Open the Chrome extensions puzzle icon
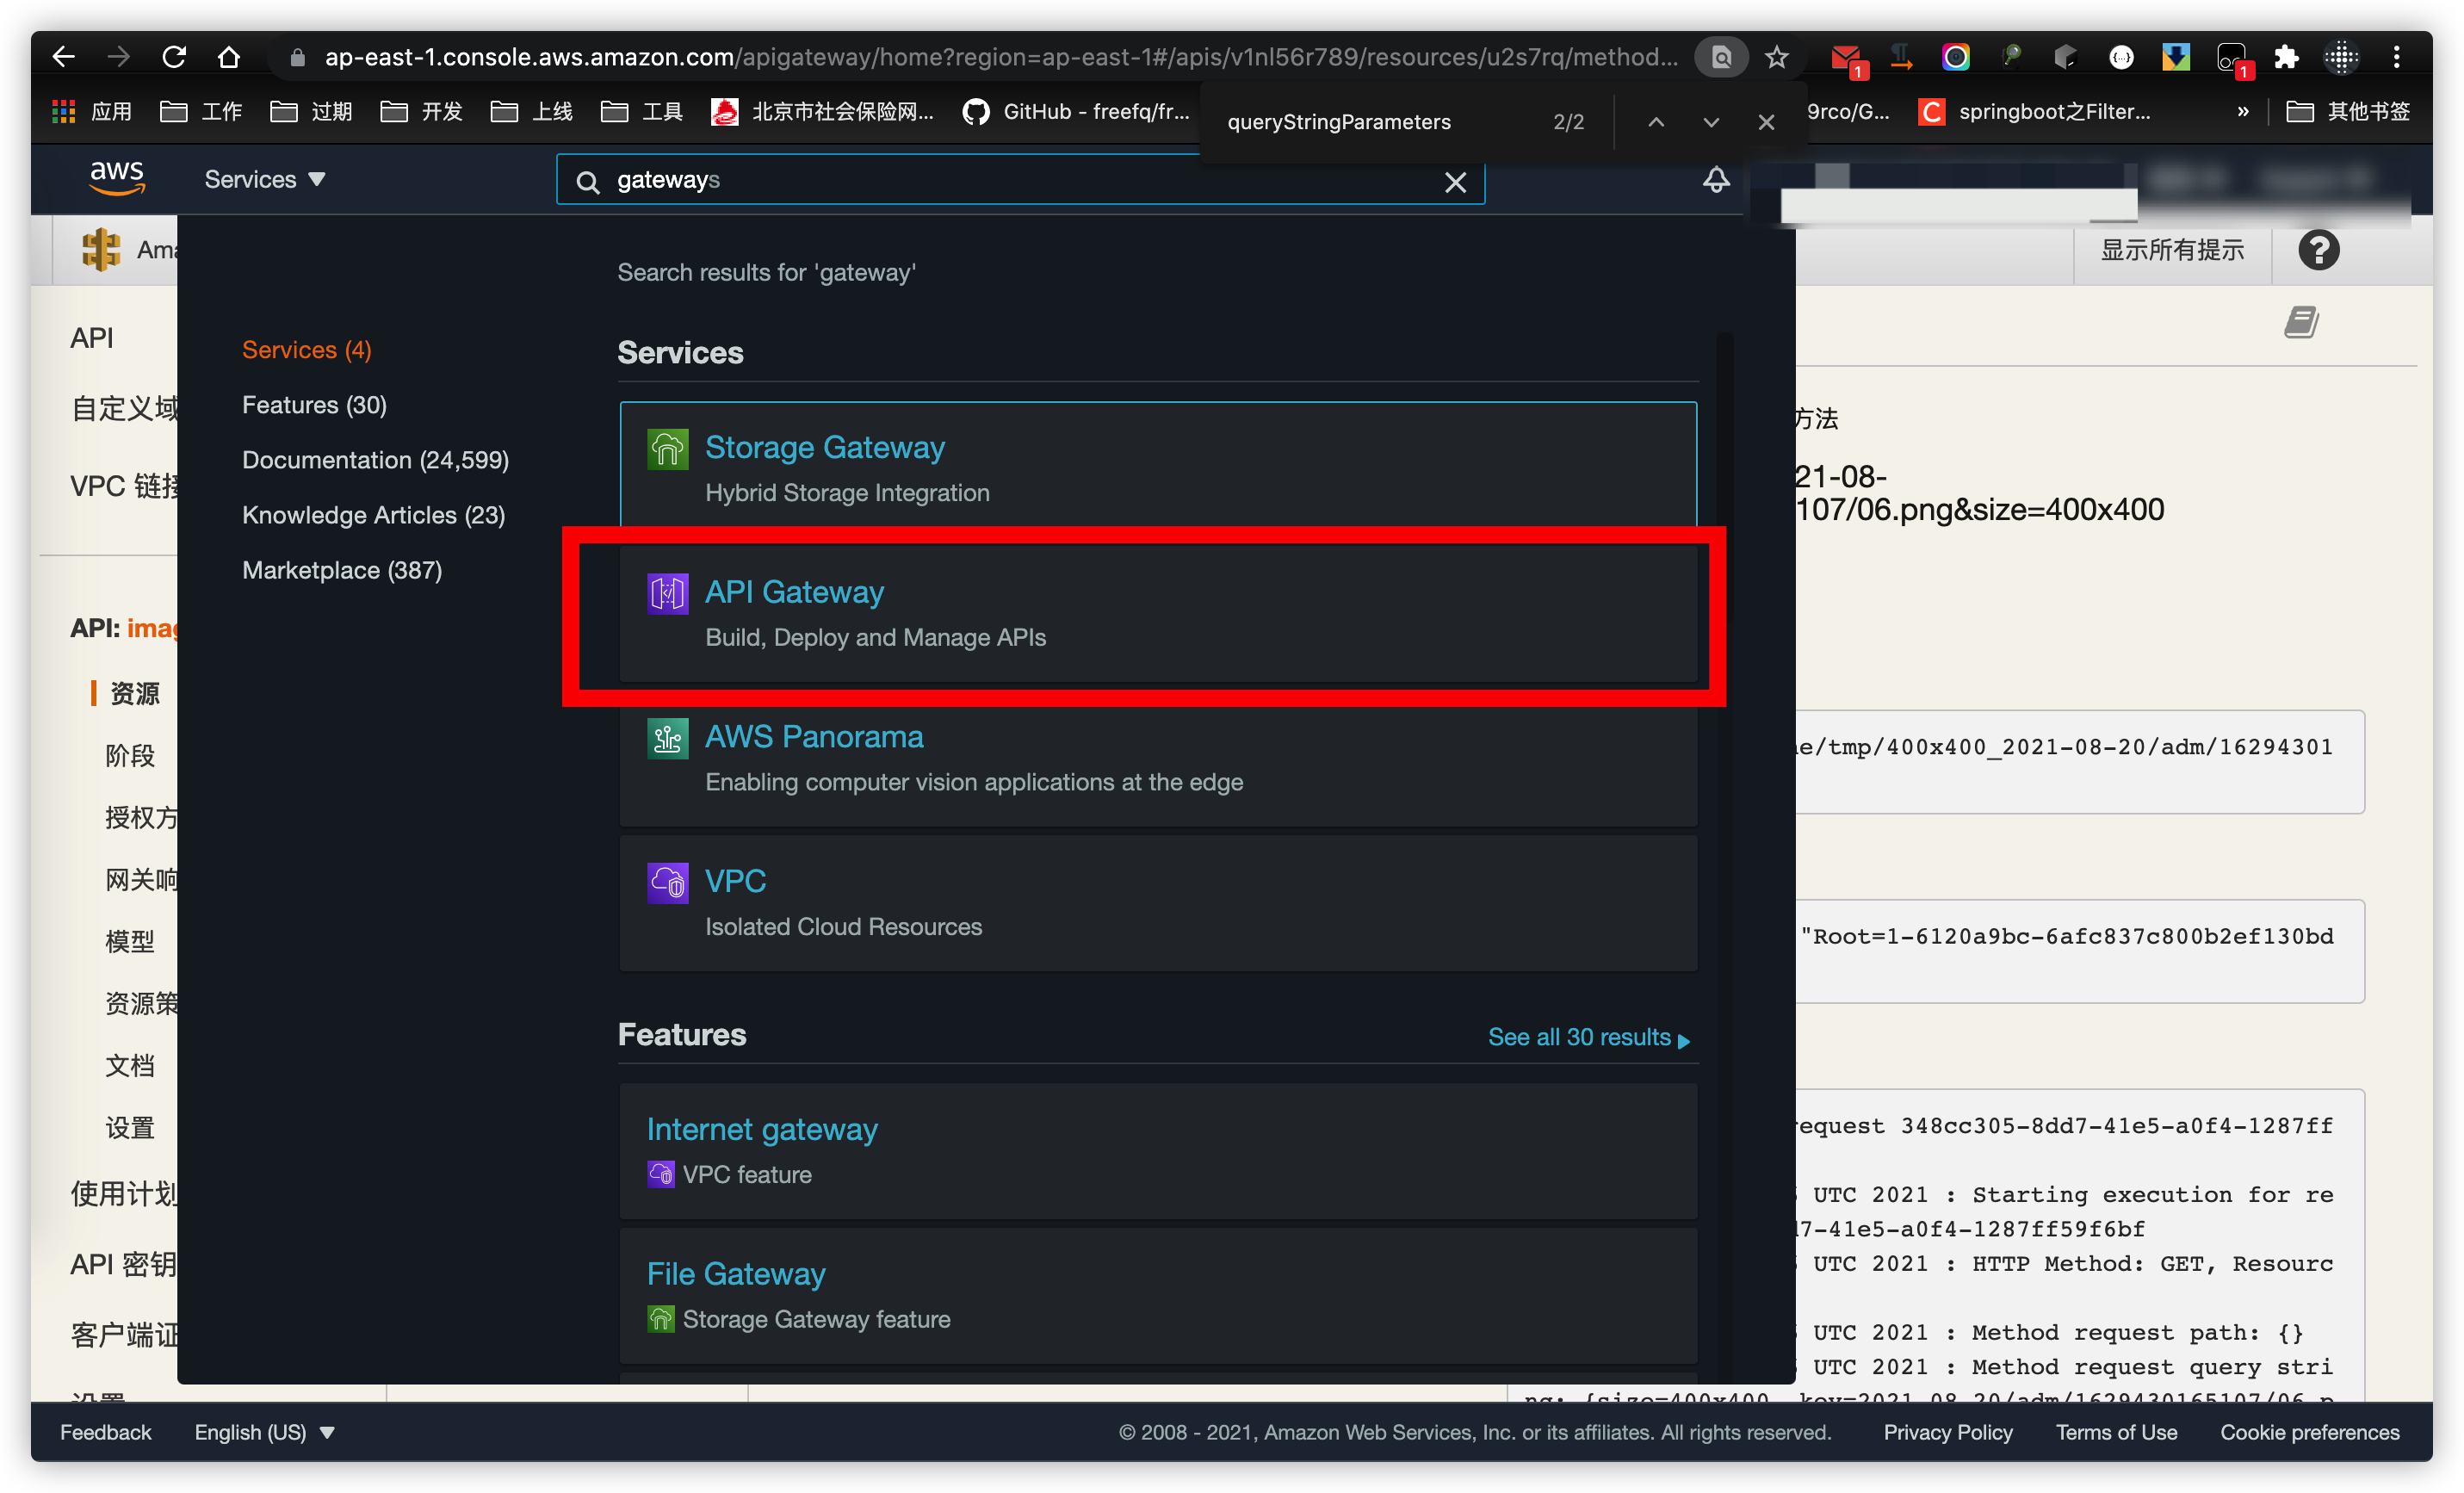This screenshot has height=1493, width=2464. [x=2285, y=58]
